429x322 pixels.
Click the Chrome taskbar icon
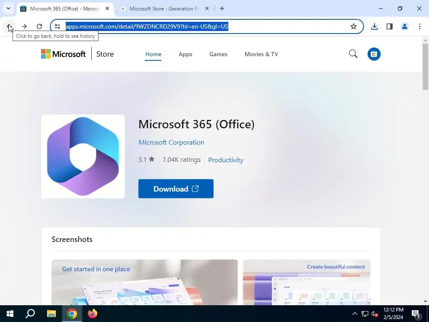click(x=72, y=314)
